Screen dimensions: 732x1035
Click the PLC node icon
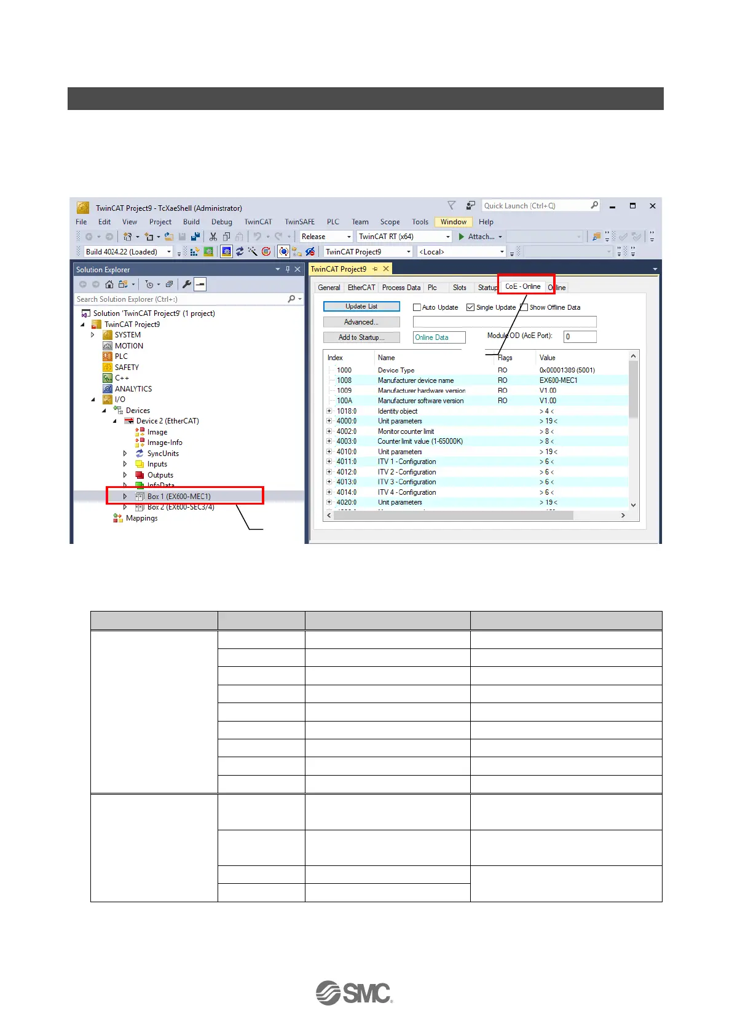click(x=108, y=356)
